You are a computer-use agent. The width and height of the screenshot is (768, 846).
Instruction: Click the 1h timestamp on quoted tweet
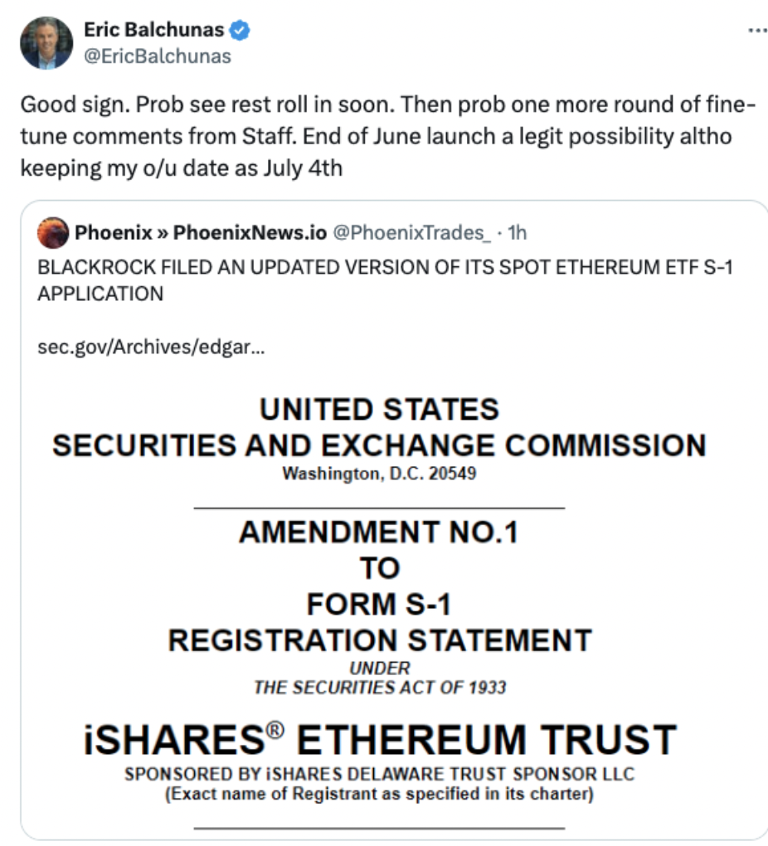(517, 232)
